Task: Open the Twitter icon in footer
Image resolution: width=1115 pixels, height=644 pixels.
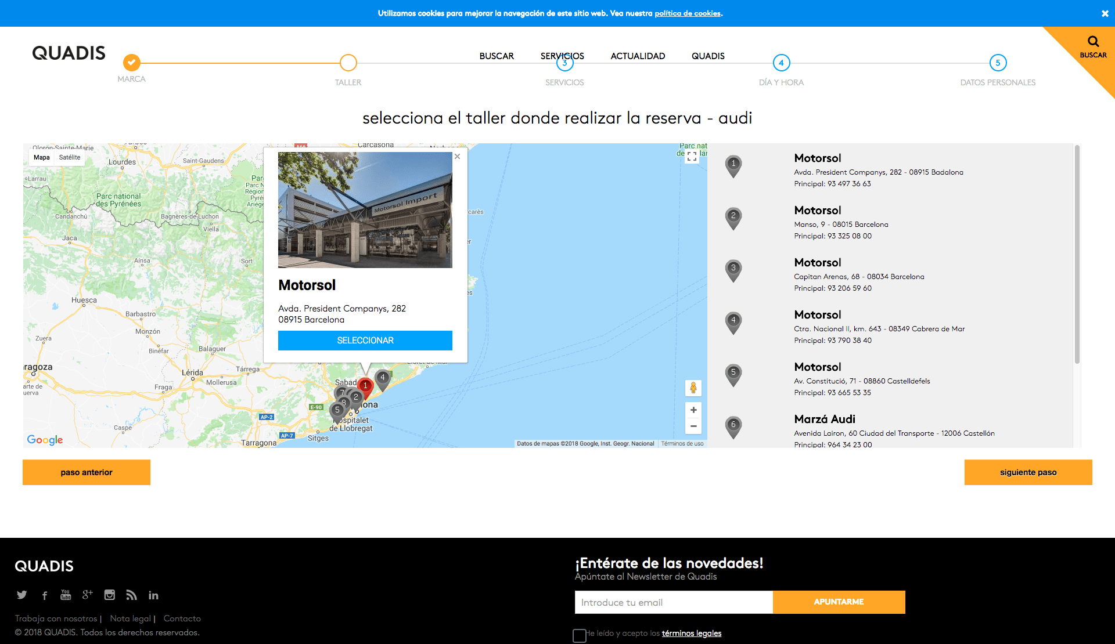Action: point(22,595)
